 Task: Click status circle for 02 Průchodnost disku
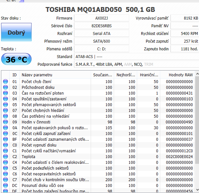click(5, 87)
